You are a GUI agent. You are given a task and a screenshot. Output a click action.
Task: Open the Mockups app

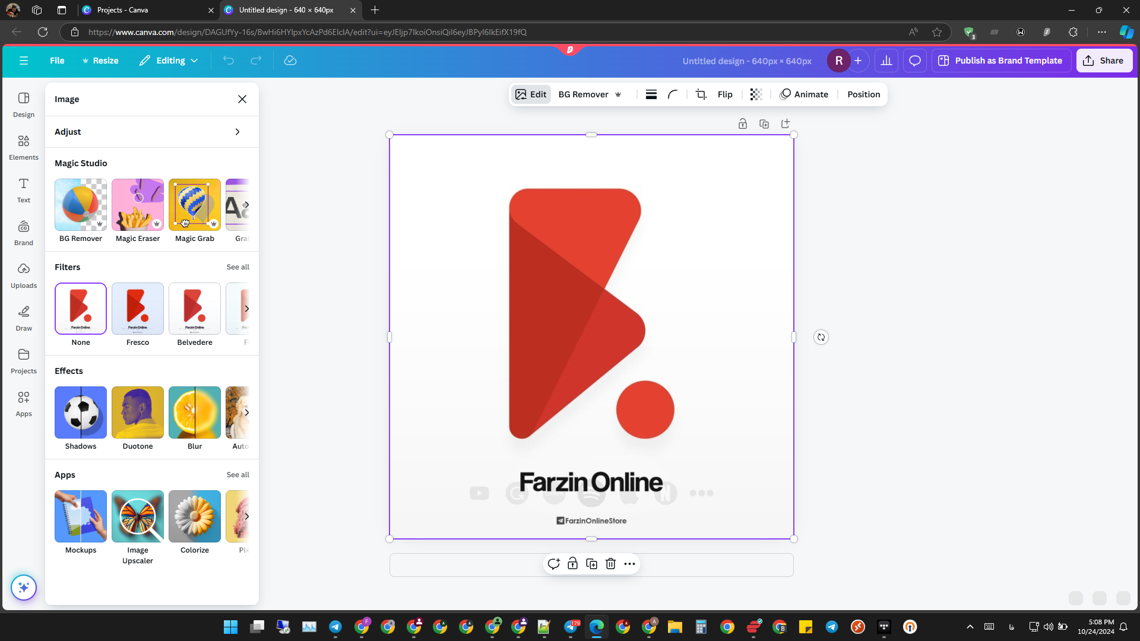point(81,516)
